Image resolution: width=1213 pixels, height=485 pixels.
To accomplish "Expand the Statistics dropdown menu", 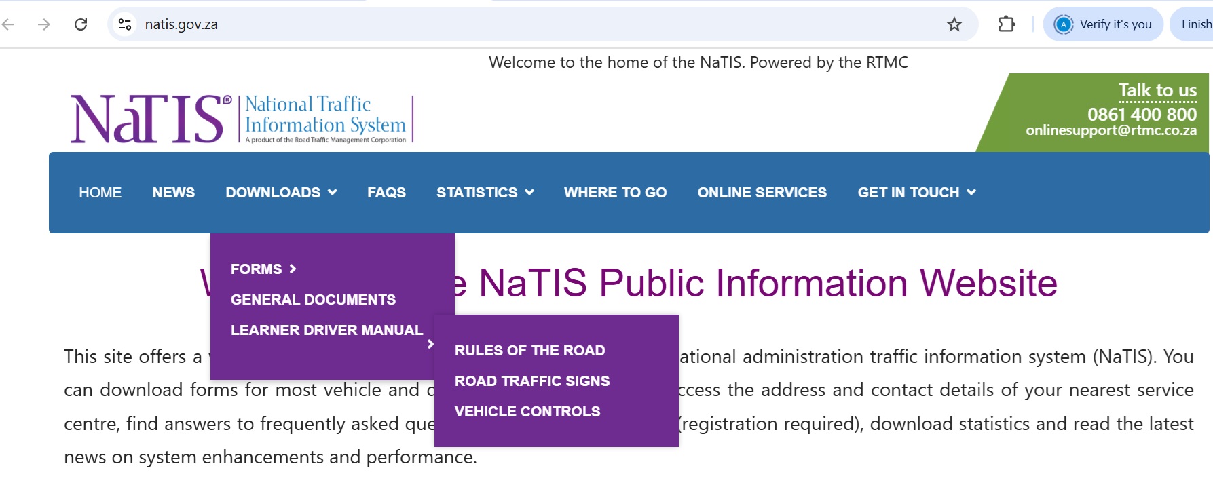I will [x=485, y=193].
